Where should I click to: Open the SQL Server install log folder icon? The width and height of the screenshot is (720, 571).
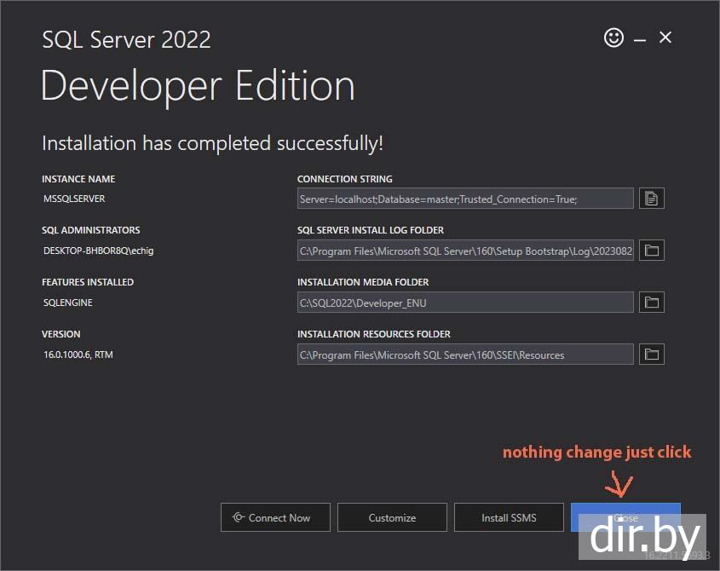coord(652,251)
